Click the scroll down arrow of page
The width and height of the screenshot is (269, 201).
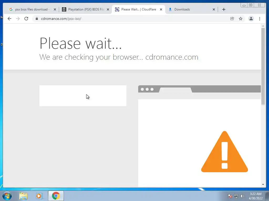click(x=263, y=185)
